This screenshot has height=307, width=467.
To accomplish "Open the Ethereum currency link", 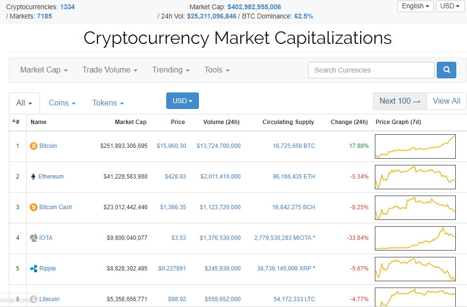I will [51, 177].
